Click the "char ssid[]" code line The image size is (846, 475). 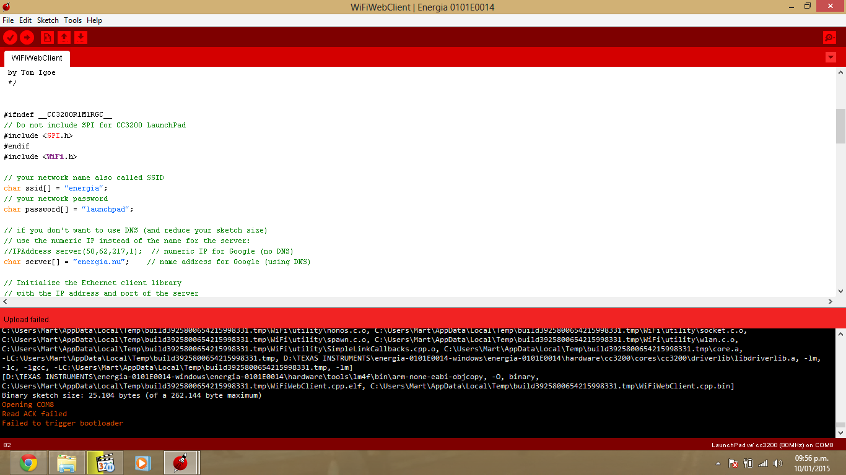point(56,188)
